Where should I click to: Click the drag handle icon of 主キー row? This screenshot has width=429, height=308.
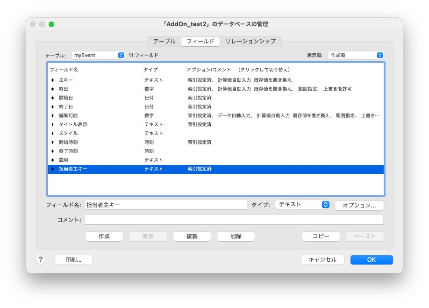(52, 80)
